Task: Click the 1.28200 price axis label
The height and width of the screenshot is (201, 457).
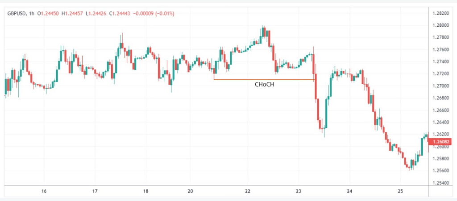Action: 440,13
